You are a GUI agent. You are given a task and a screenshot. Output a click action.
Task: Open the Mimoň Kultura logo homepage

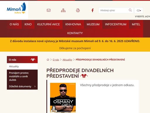[x=16, y=8]
